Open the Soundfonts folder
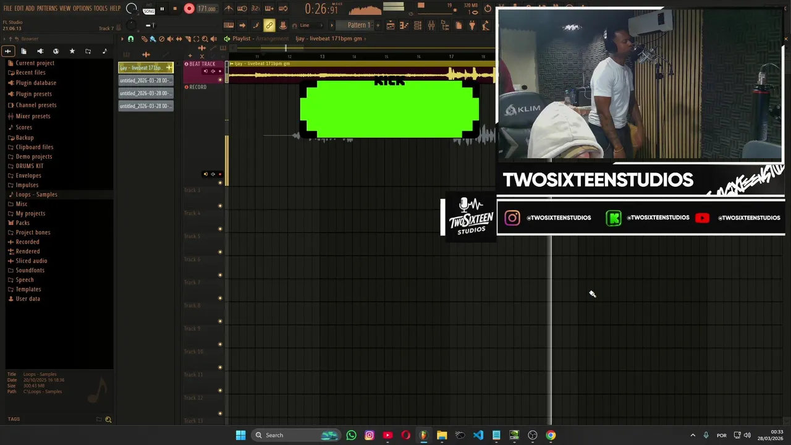Screen dimensions: 791x445 click(x=30, y=270)
